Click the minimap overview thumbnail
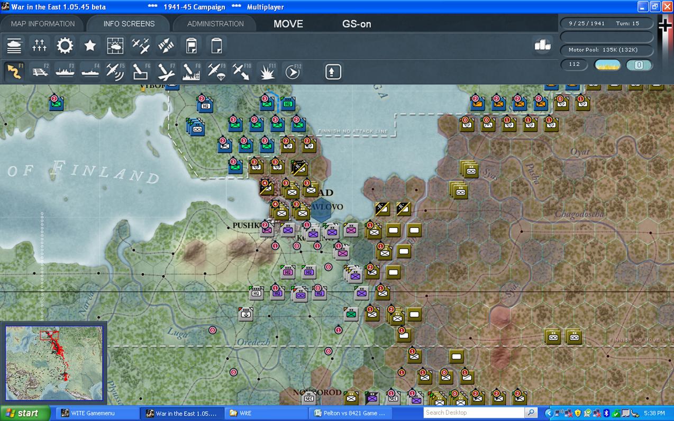The width and height of the screenshot is (674, 421). [54, 363]
